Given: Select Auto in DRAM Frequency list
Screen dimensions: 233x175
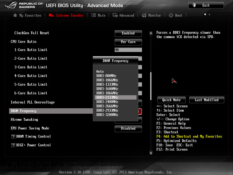Looking at the screenshot, I should 115,71.
